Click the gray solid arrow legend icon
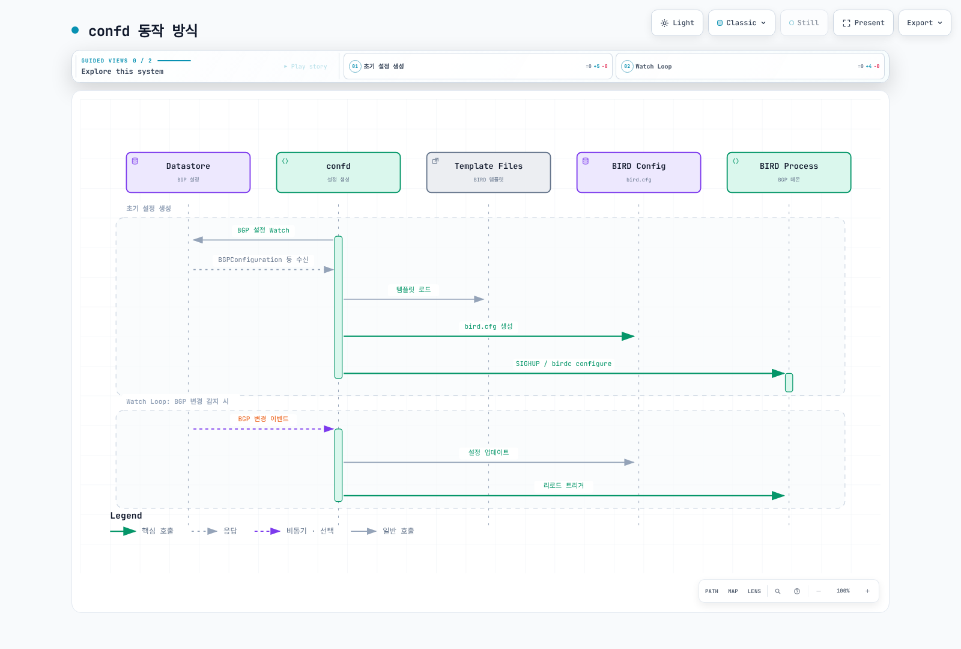 tap(364, 531)
